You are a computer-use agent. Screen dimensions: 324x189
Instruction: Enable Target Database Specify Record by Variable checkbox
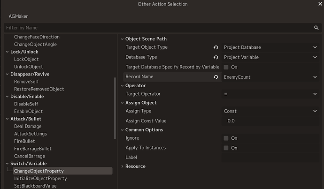pos(226,67)
